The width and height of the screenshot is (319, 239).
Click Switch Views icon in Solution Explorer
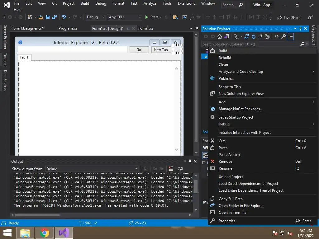tap(226, 37)
